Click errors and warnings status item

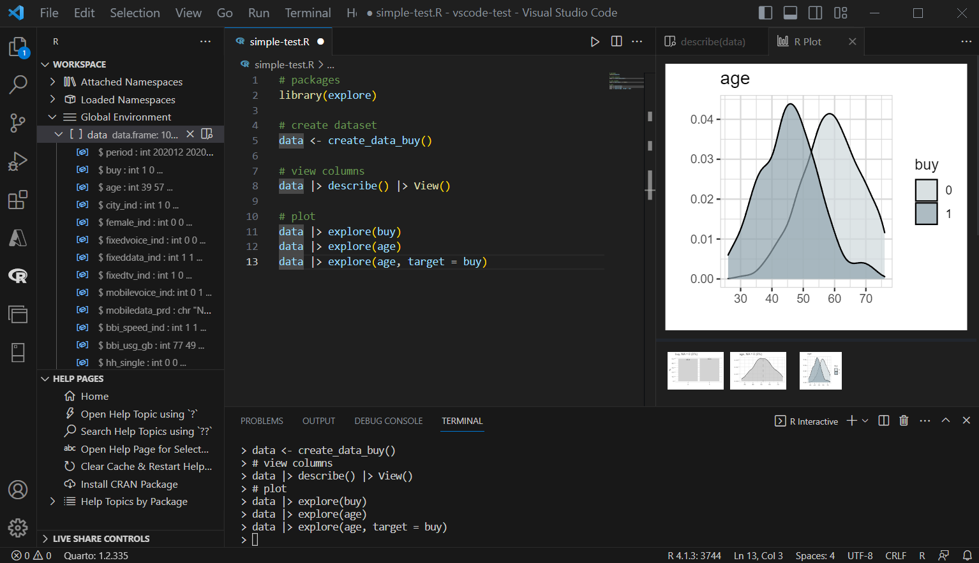(31, 555)
